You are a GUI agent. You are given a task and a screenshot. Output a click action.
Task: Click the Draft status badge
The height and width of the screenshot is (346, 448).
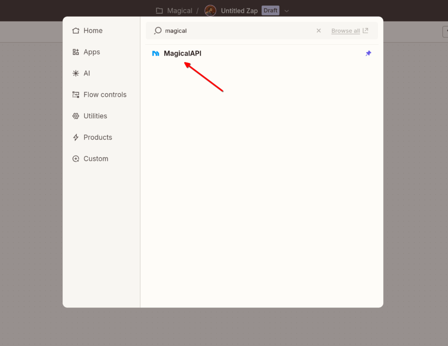click(270, 10)
